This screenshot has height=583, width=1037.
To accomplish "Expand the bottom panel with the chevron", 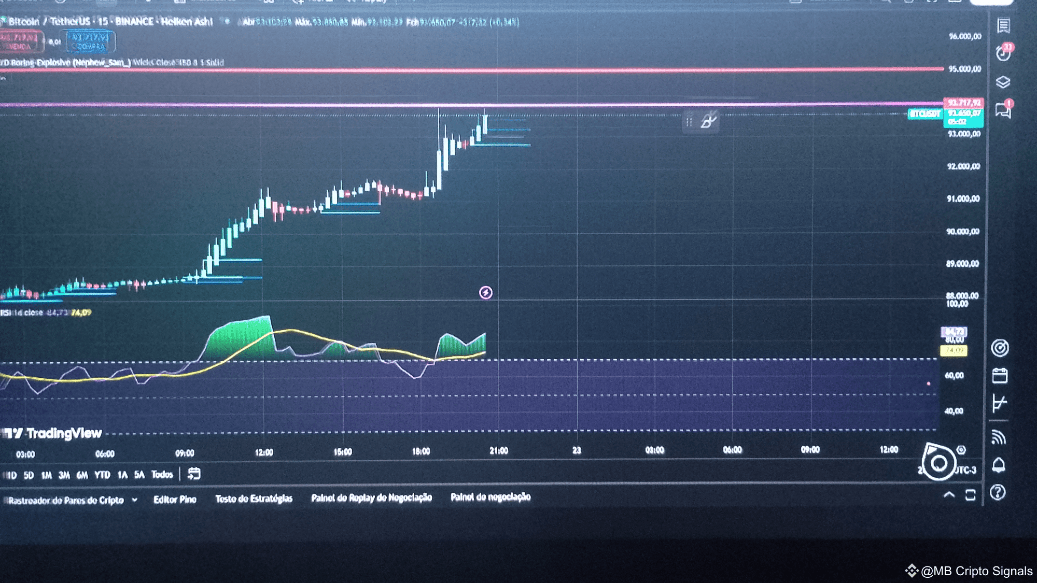I will (x=950, y=495).
